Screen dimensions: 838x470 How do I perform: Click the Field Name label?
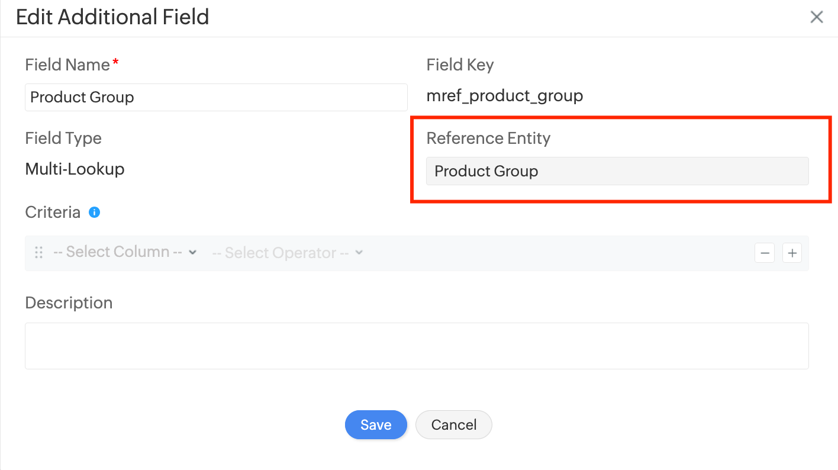click(x=67, y=65)
